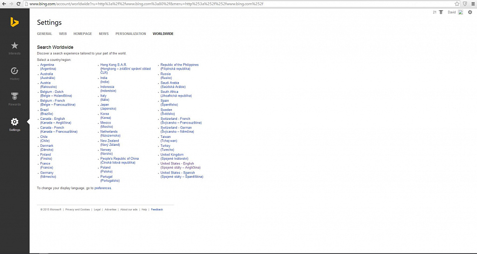
Task: Choose Brazil region link
Action: 47,112
